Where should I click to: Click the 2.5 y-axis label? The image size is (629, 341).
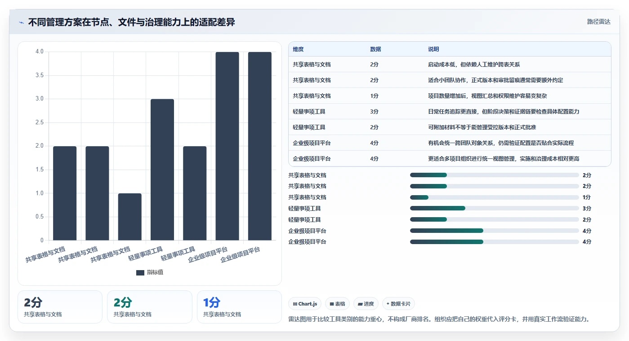point(40,122)
